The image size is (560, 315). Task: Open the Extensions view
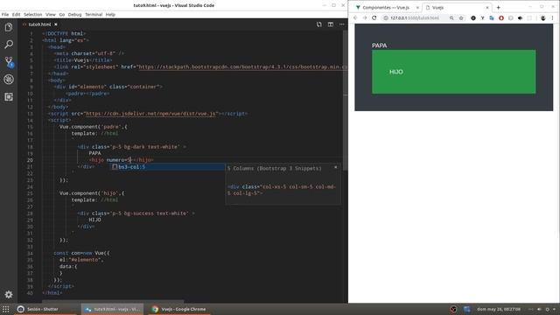coord(9,97)
